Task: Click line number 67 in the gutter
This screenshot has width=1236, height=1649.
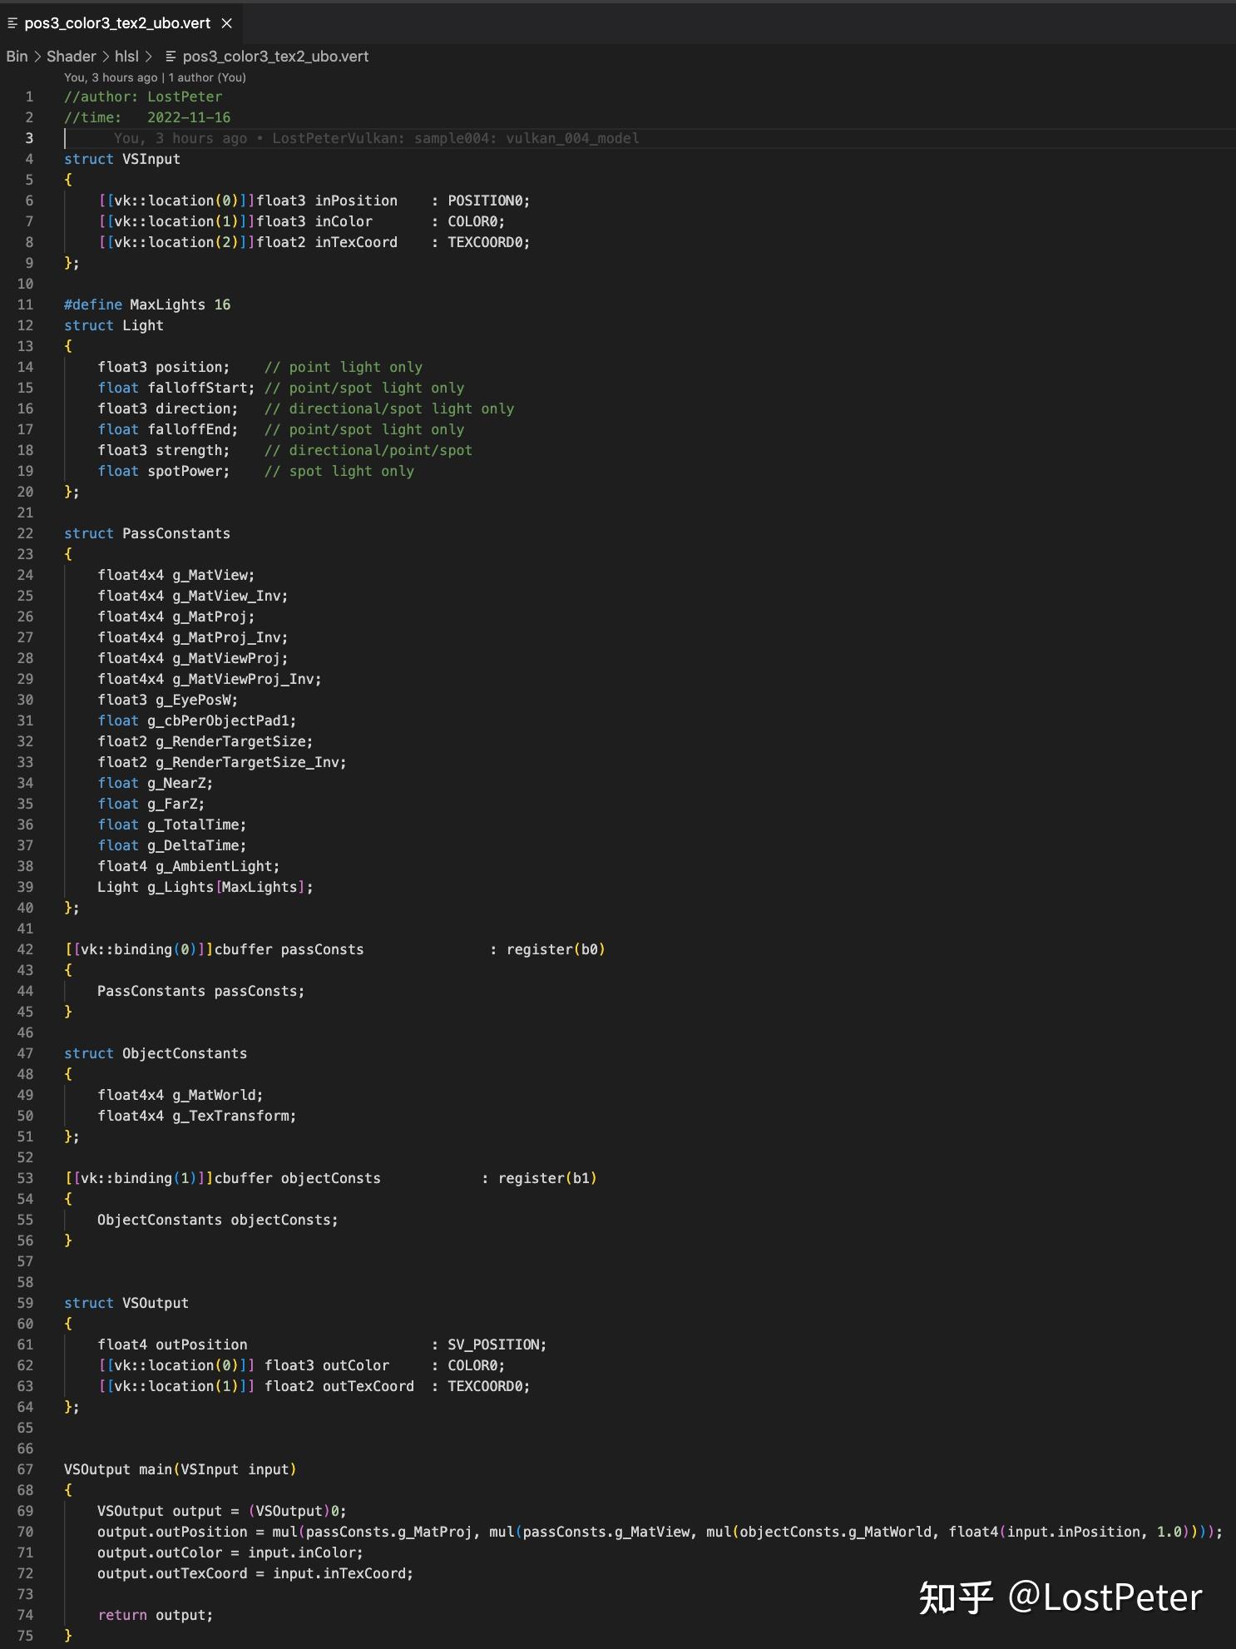Action: point(26,1469)
